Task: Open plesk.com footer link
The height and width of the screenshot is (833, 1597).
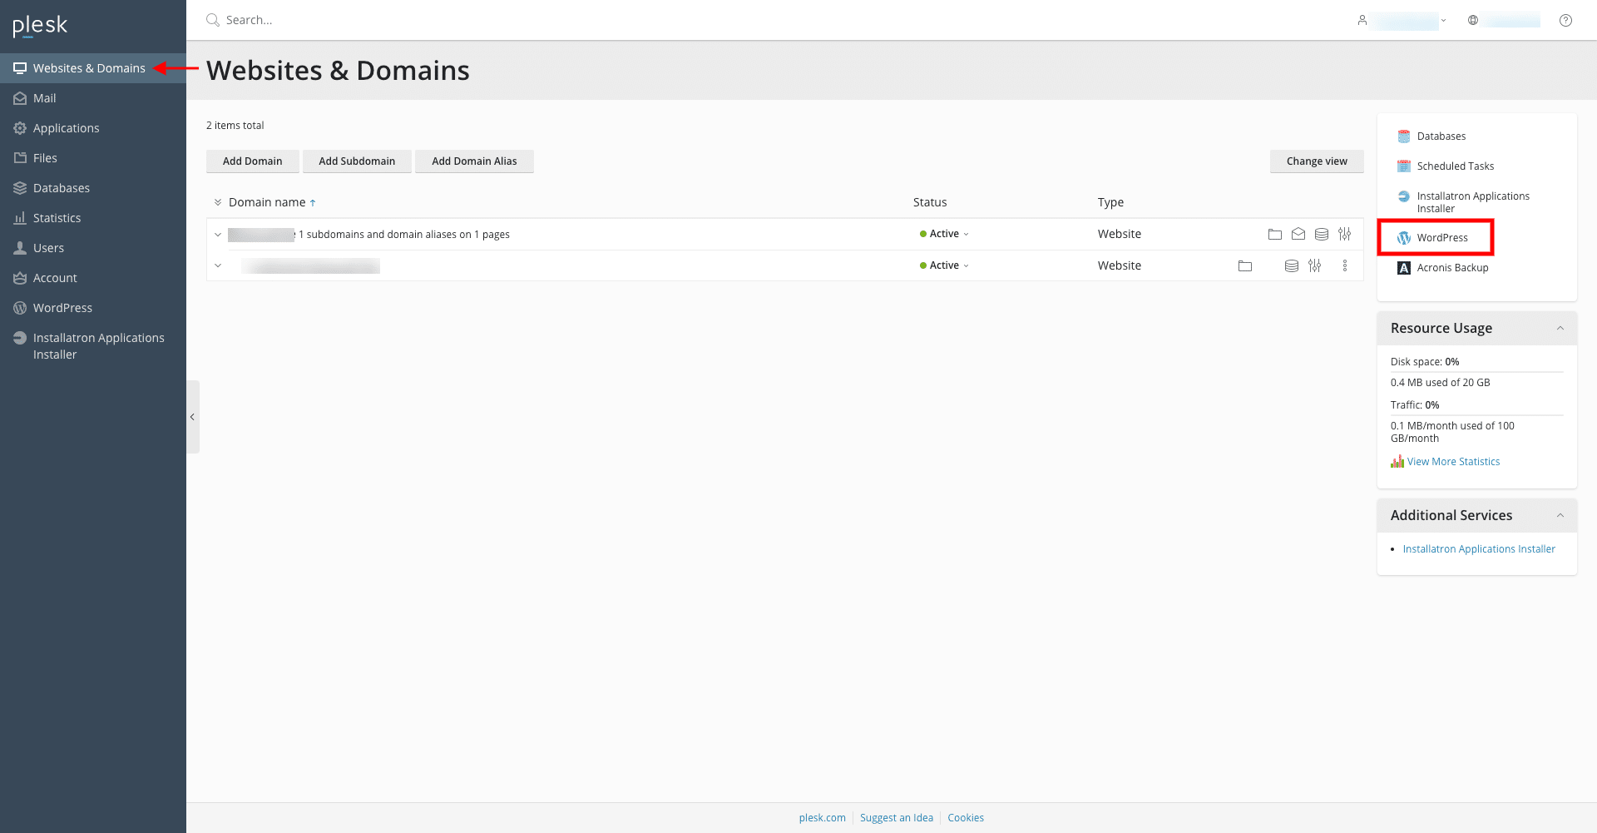Action: [x=823, y=818]
